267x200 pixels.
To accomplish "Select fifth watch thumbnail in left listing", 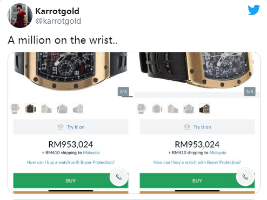I will click(78, 109).
